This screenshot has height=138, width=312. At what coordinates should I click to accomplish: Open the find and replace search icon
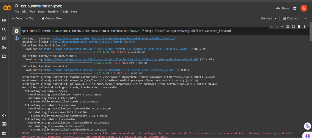pos(4,29)
